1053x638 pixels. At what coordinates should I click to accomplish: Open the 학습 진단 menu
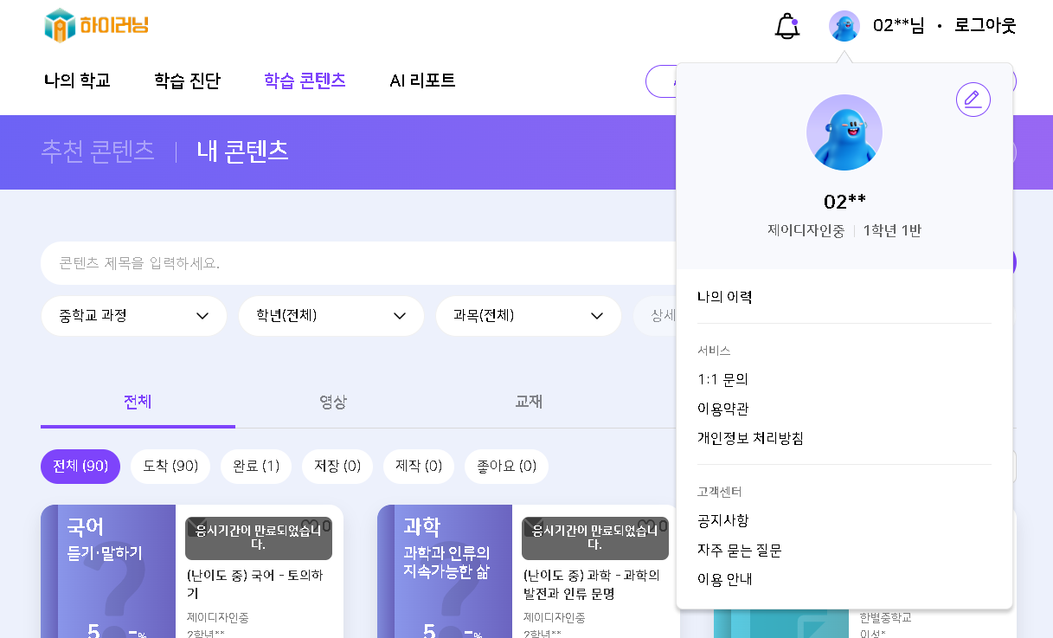[187, 81]
